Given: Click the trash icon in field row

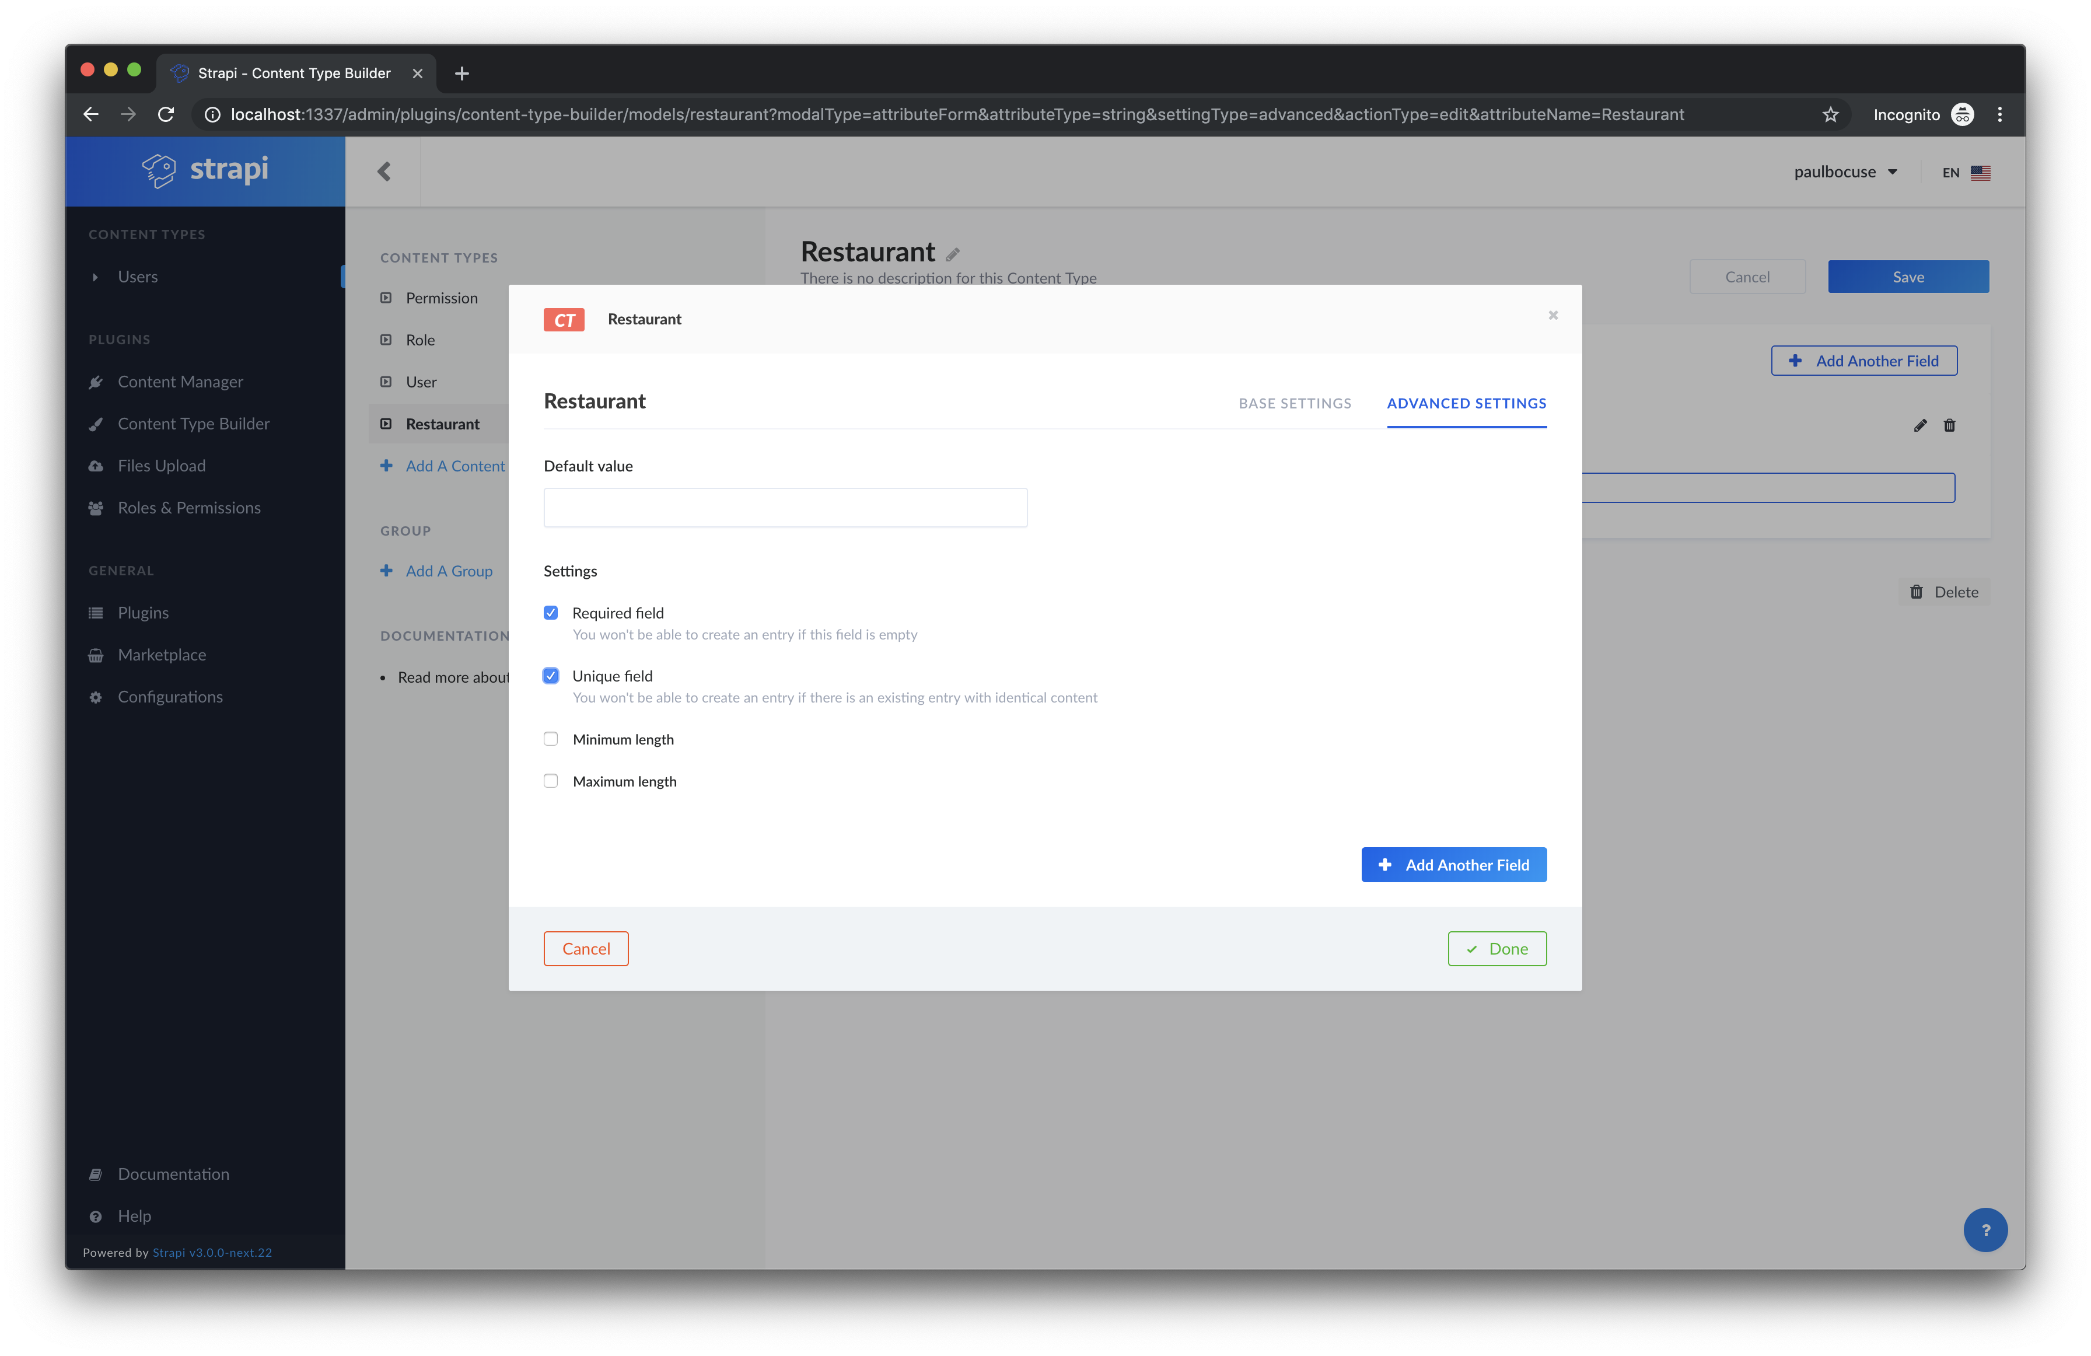Looking at the screenshot, I should (1949, 425).
